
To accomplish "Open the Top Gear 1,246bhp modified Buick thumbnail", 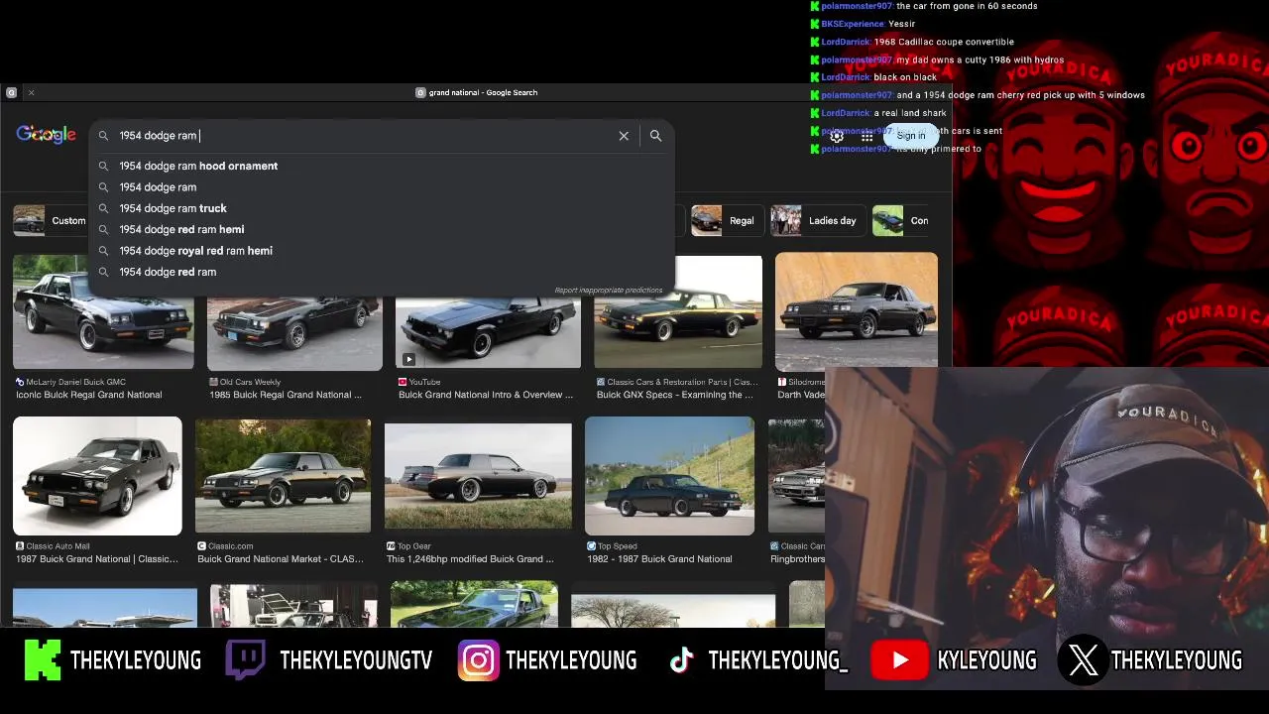I will 478,476.
